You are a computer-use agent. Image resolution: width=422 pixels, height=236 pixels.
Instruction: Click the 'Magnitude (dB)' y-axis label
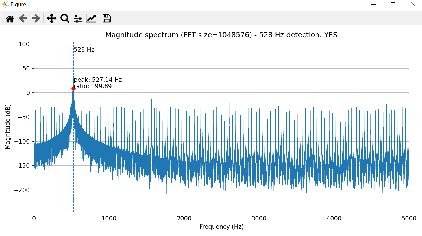(8, 127)
